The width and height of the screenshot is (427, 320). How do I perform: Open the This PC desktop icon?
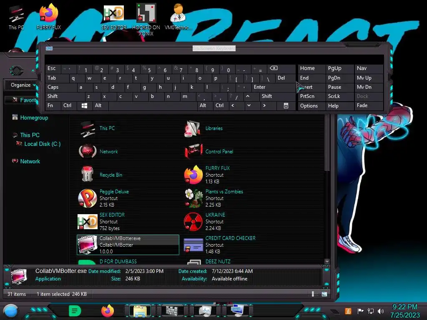(x=16, y=18)
